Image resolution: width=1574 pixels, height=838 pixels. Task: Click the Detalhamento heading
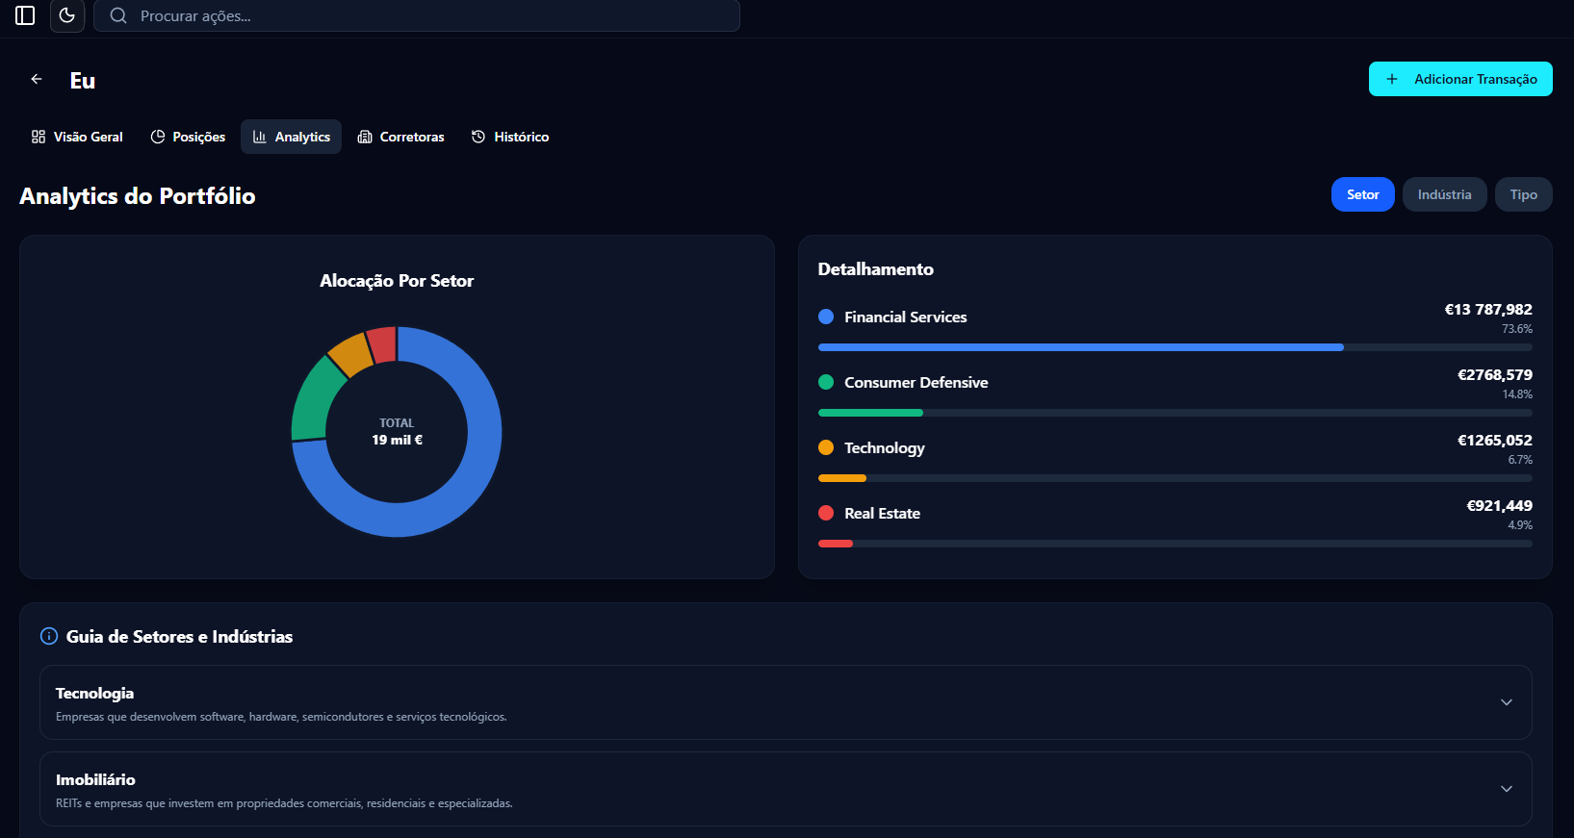pos(876,269)
